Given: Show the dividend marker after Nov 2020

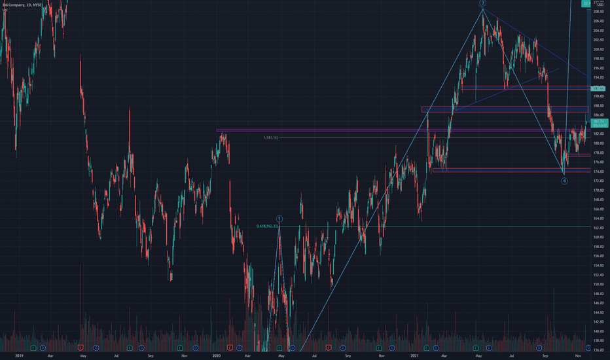Looking at the screenshot, I should tap(392, 348).
